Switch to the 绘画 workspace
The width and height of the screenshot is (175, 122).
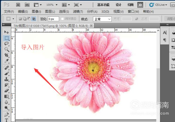[130, 5]
